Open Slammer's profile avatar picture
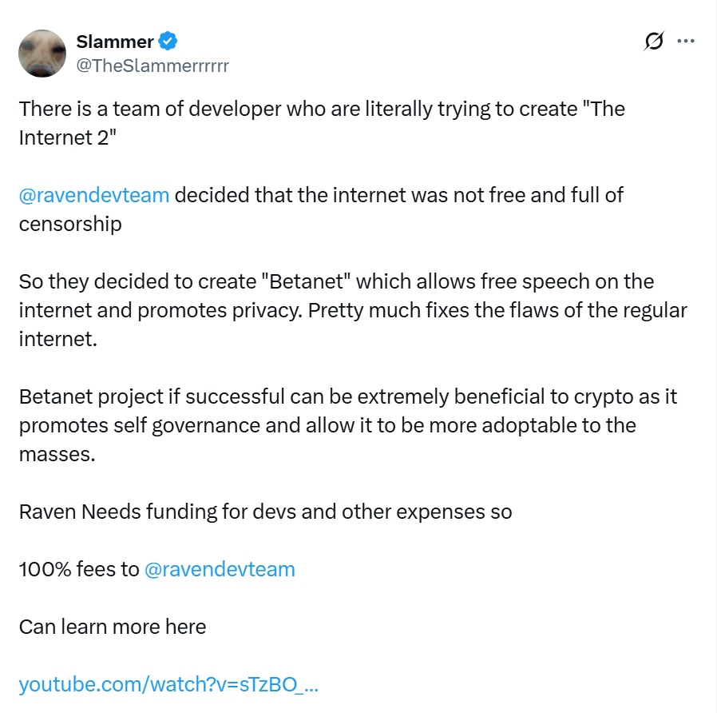Viewport: 717px width, 713px height. click(42, 54)
